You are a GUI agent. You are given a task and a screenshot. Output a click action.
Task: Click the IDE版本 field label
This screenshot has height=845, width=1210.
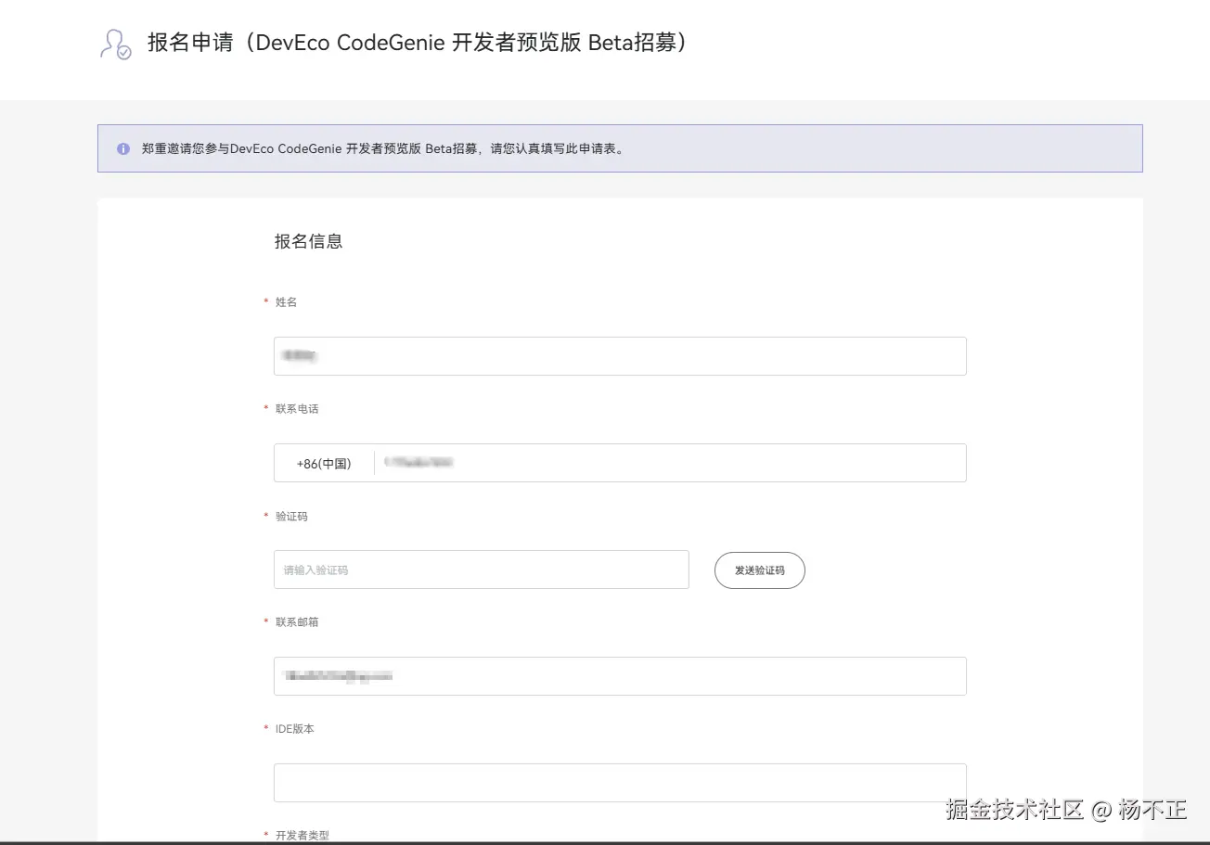pyautogui.click(x=295, y=729)
